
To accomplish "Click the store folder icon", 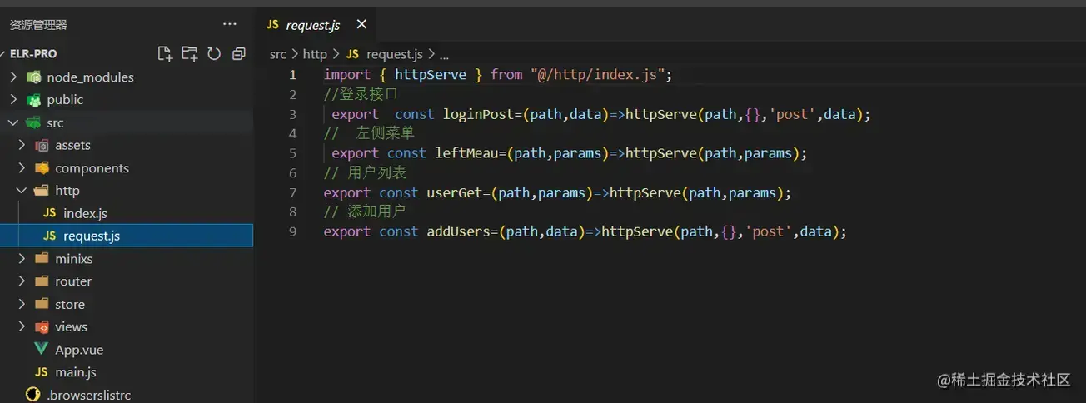I will pos(42,304).
